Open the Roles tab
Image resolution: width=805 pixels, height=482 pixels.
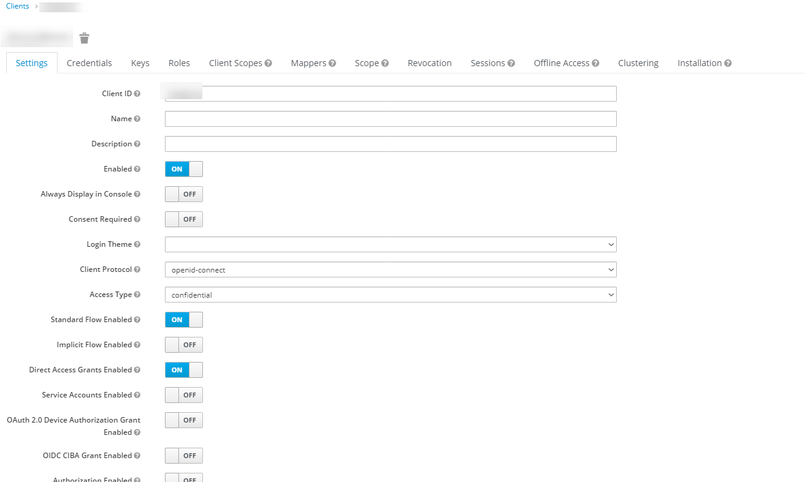tap(179, 63)
